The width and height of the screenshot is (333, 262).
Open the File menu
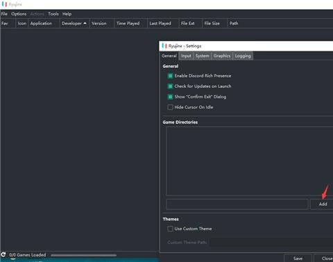pyautogui.click(x=4, y=14)
